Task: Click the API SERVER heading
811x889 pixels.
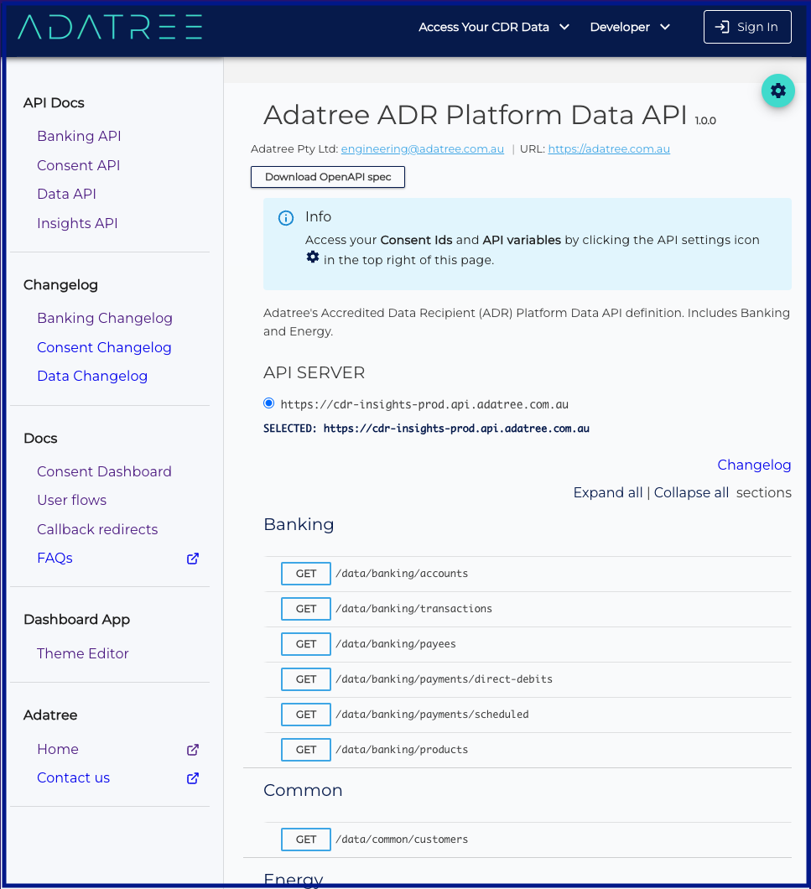Action: (x=315, y=373)
